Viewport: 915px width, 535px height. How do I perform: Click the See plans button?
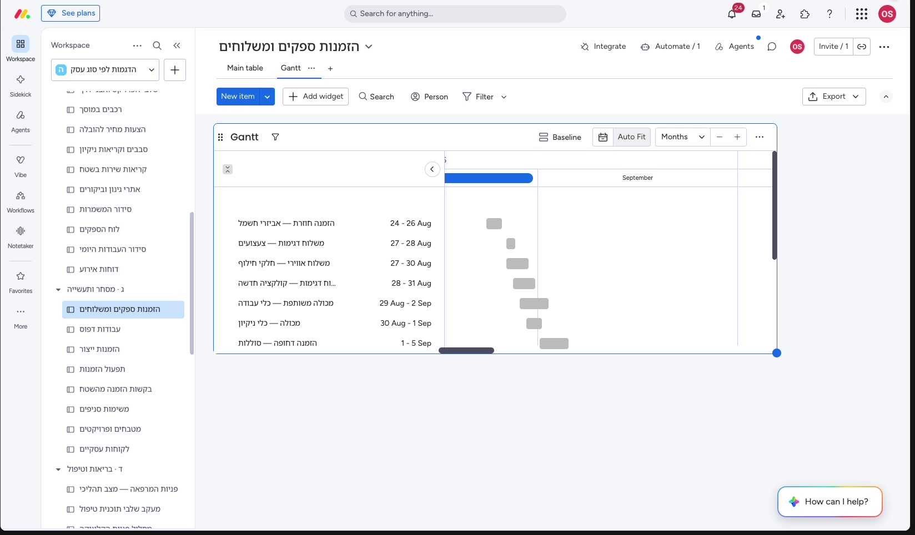tap(71, 13)
